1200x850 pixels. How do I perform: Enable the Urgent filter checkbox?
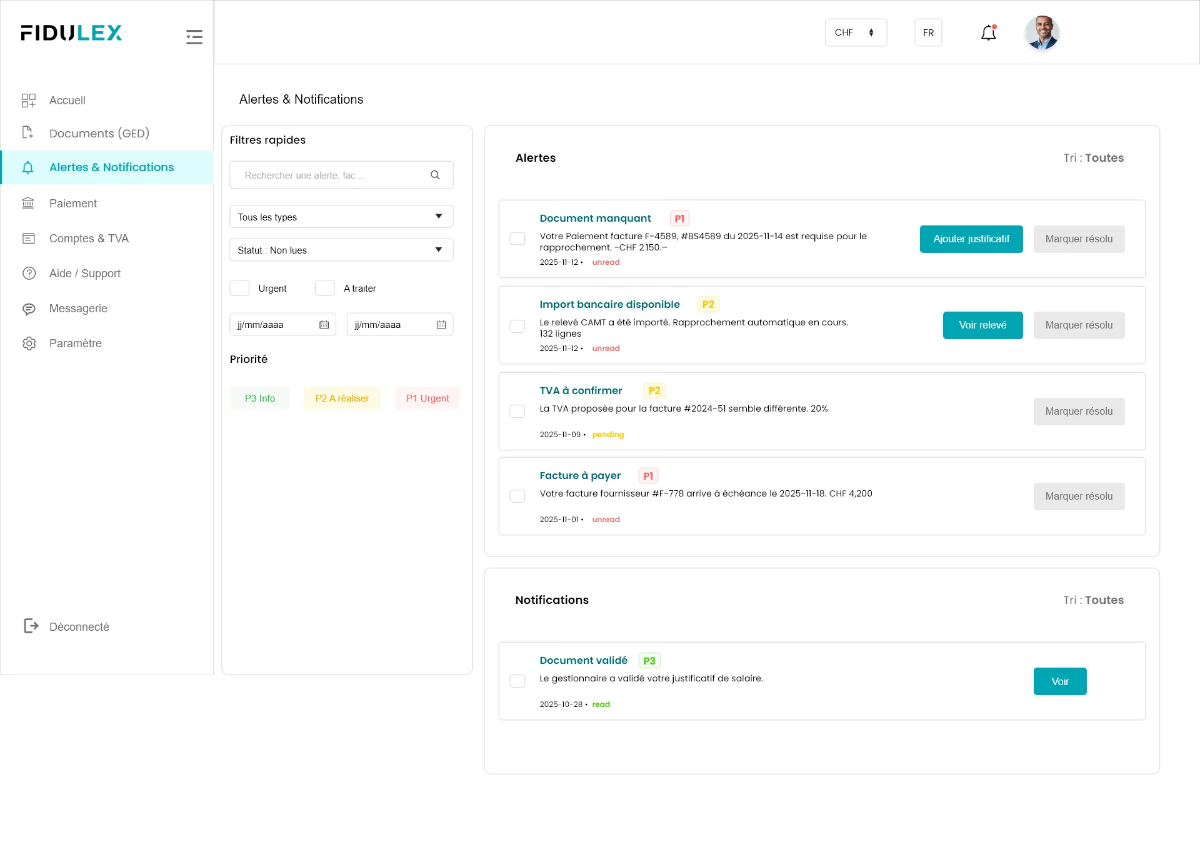pyautogui.click(x=239, y=288)
